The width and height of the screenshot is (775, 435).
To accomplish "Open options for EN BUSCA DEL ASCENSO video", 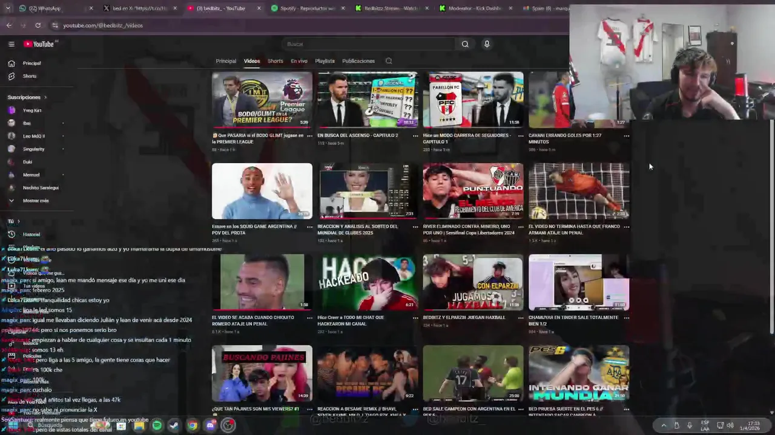I will 415,136.
